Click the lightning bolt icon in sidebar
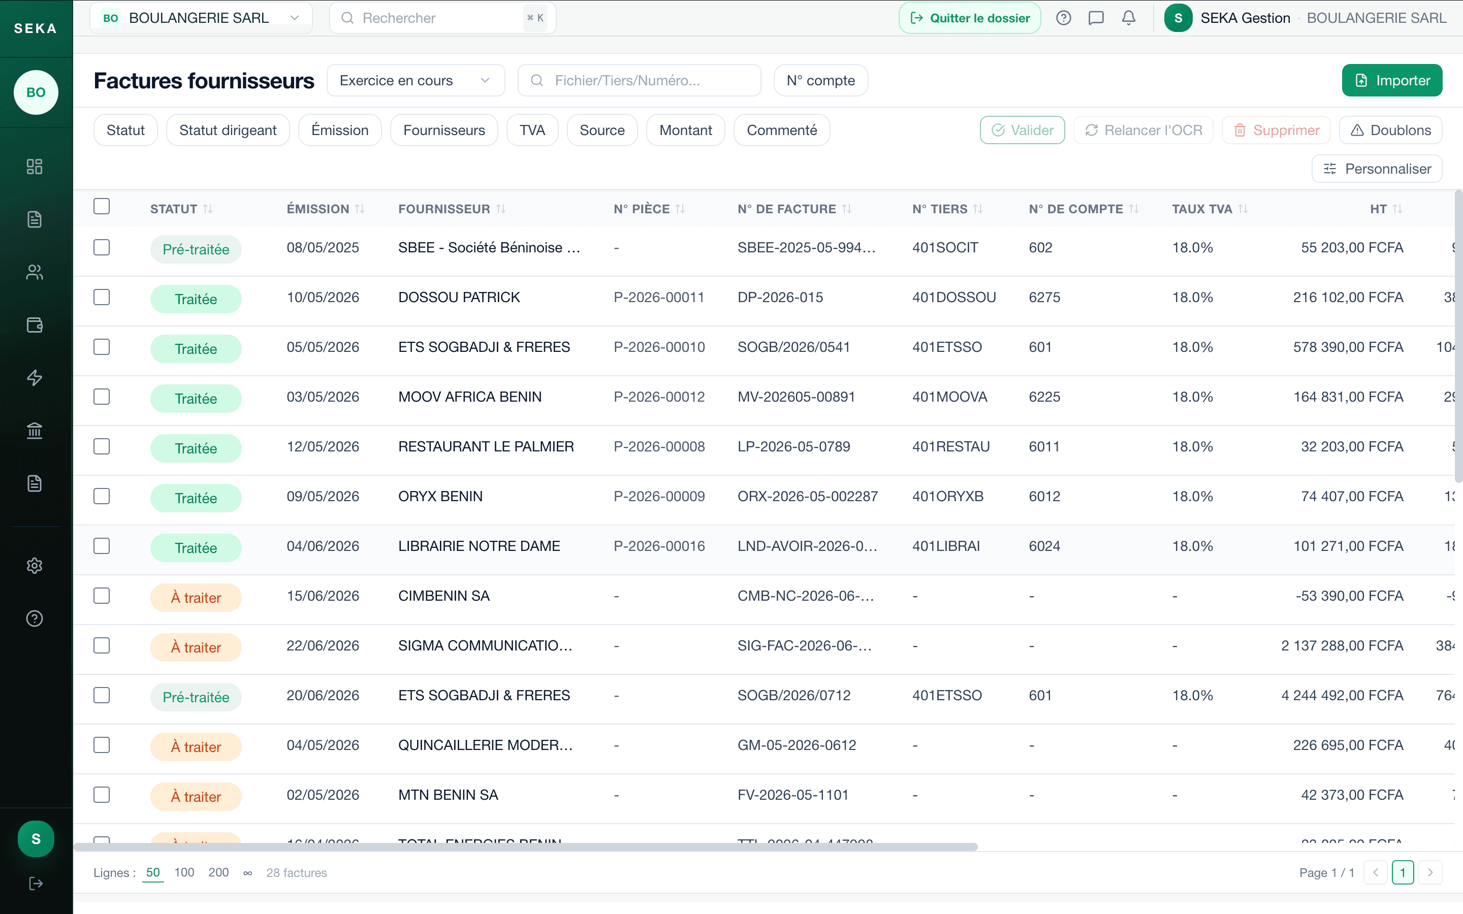 35,378
